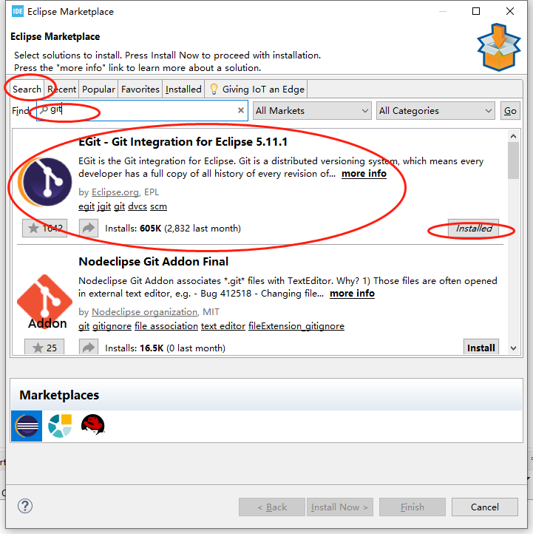Click inside the Find search field
Screen dimensions: 533x534
coord(142,110)
